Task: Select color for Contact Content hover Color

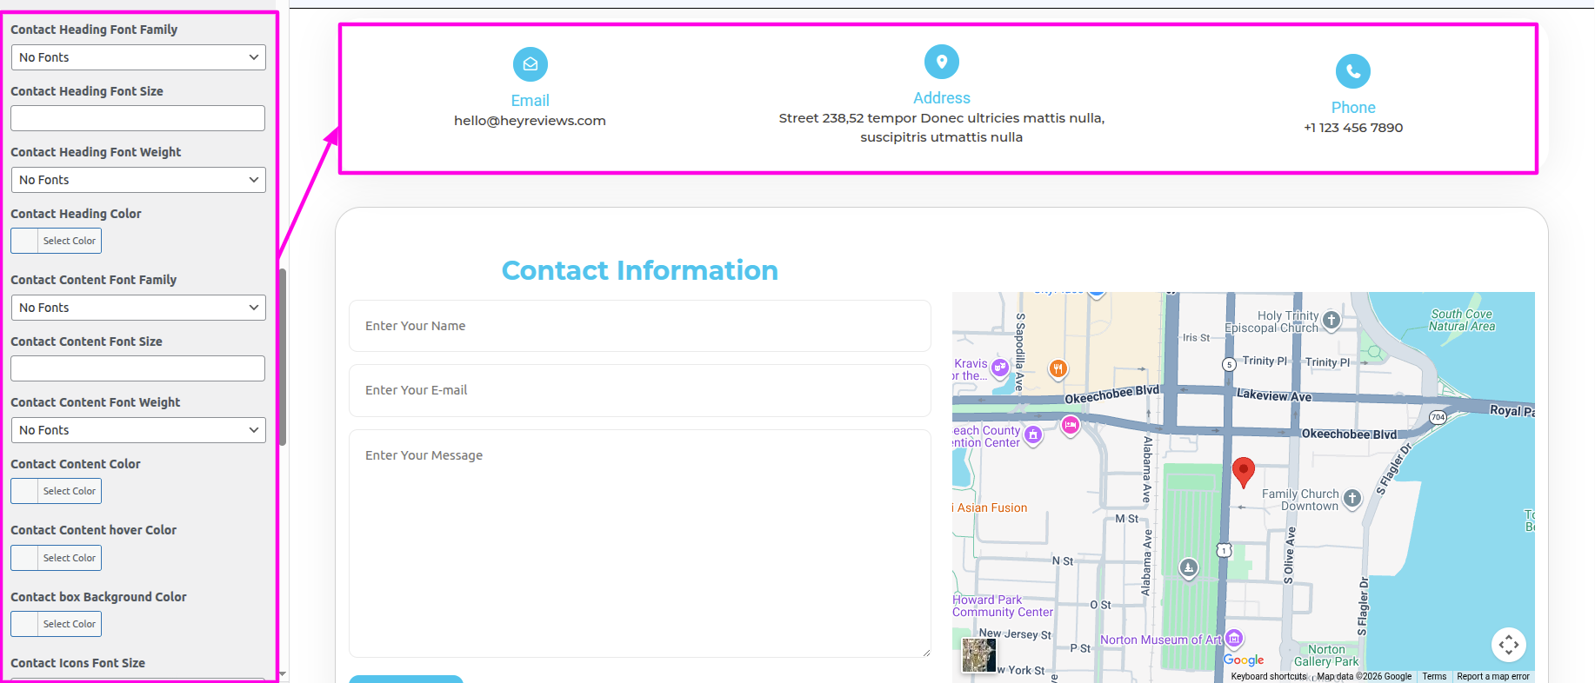Action: [x=56, y=558]
